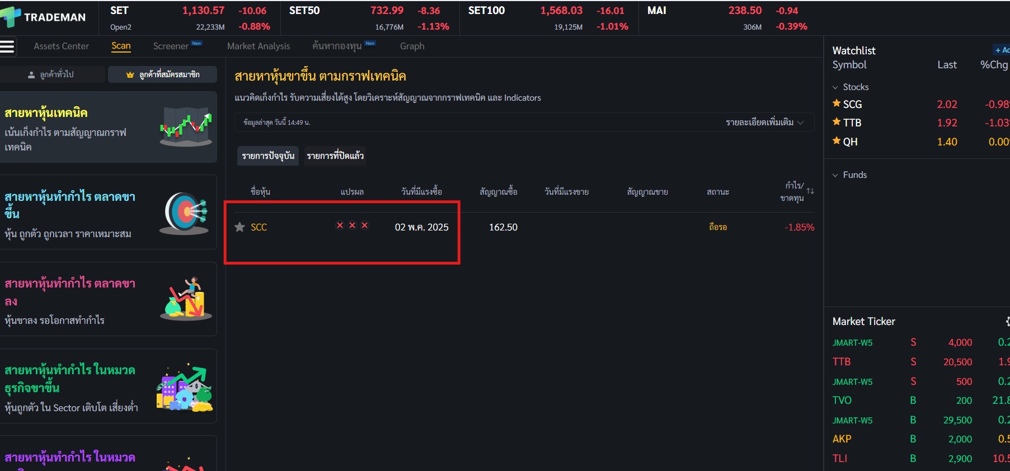
Task: Click 162.50 buy signal price
Action: pyautogui.click(x=503, y=227)
